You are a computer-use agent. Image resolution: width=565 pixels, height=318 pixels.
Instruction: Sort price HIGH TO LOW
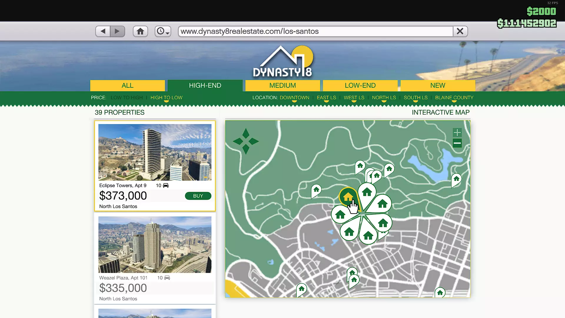click(x=166, y=97)
